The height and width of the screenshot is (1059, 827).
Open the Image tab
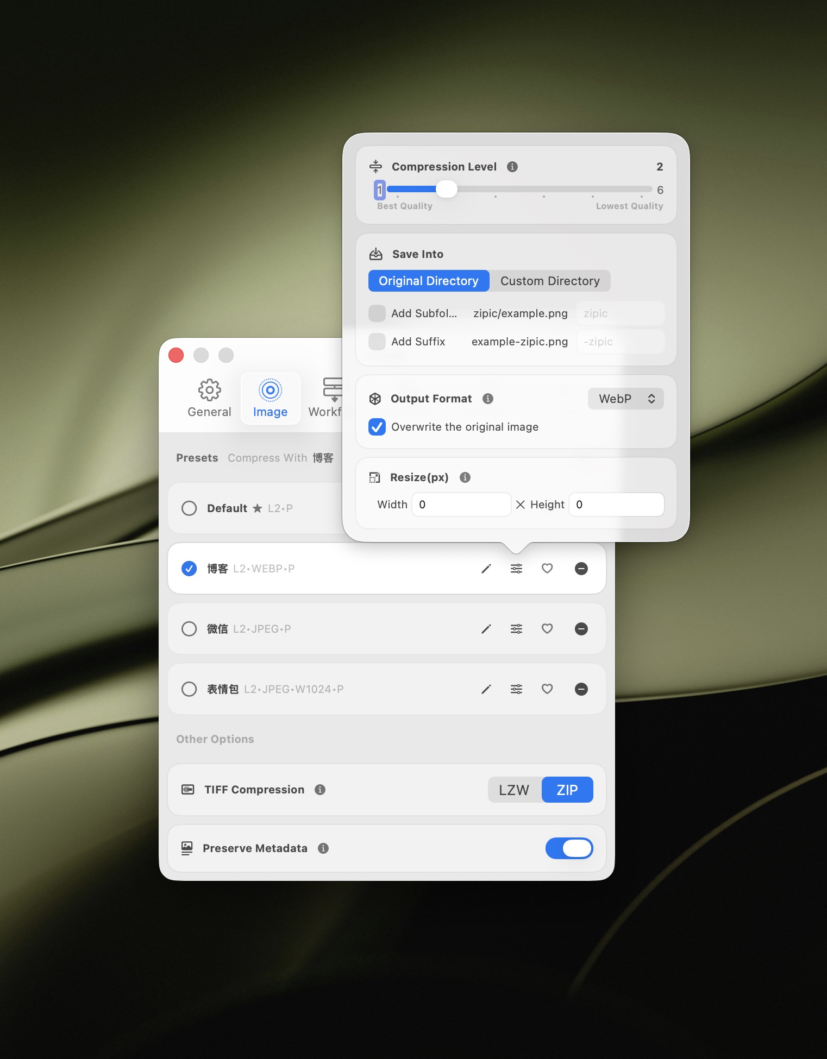tap(270, 399)
